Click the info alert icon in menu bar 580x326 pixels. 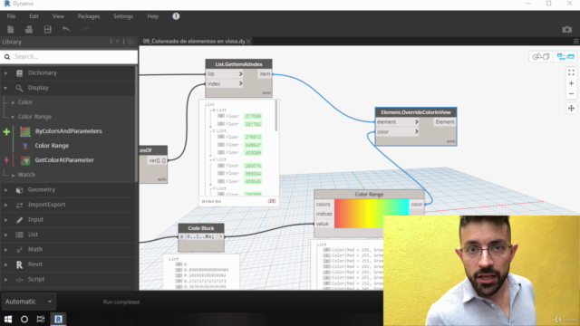pos(176,16)
